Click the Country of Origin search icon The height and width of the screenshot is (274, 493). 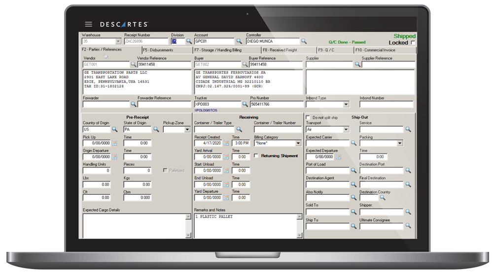[x=115, y=129]
